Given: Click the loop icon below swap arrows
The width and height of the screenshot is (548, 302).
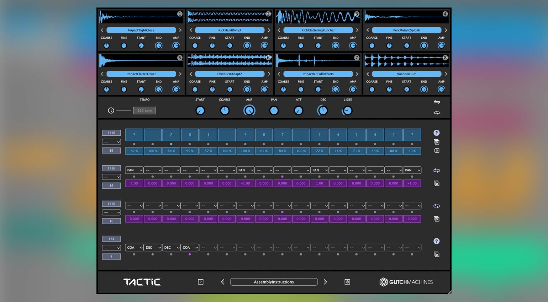Looking at the screenshot, I should pos(437,113).
